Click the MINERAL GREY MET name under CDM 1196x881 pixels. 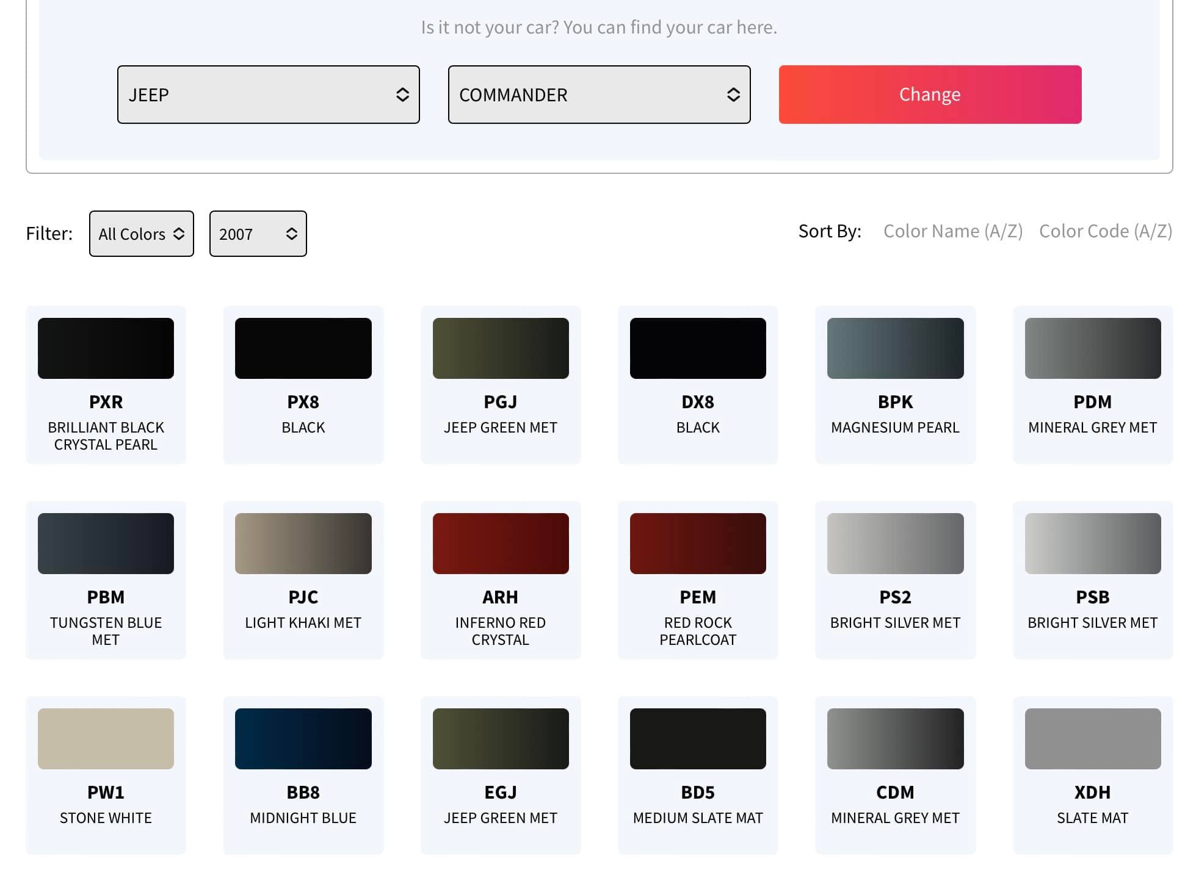coord(895,818)
